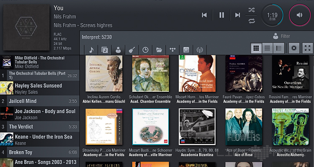Open the Fauré Pavane album cover
The height and width of the screenshot is (167, 314).
(244, 73)
